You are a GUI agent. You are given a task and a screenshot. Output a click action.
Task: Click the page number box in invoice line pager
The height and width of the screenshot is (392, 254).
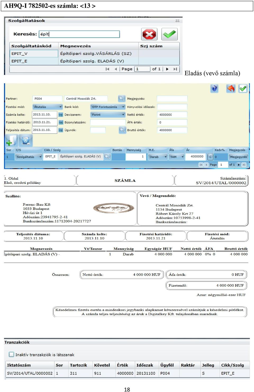[224, 165]
